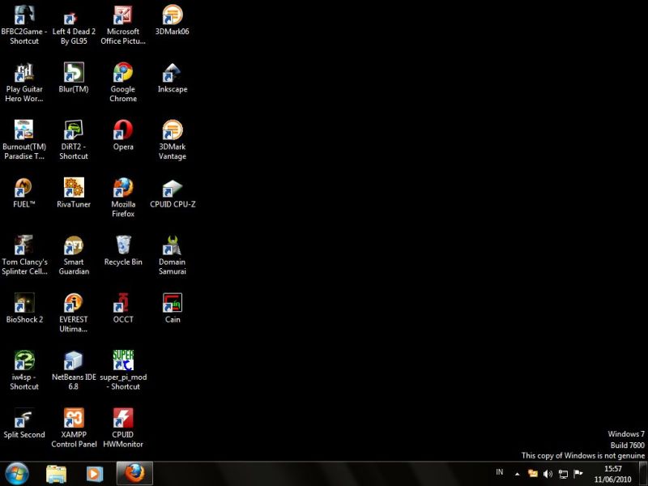Launch Windows Media Player from taskbar
This screenshot has height=486, width=648.
(x=95, y=474)
